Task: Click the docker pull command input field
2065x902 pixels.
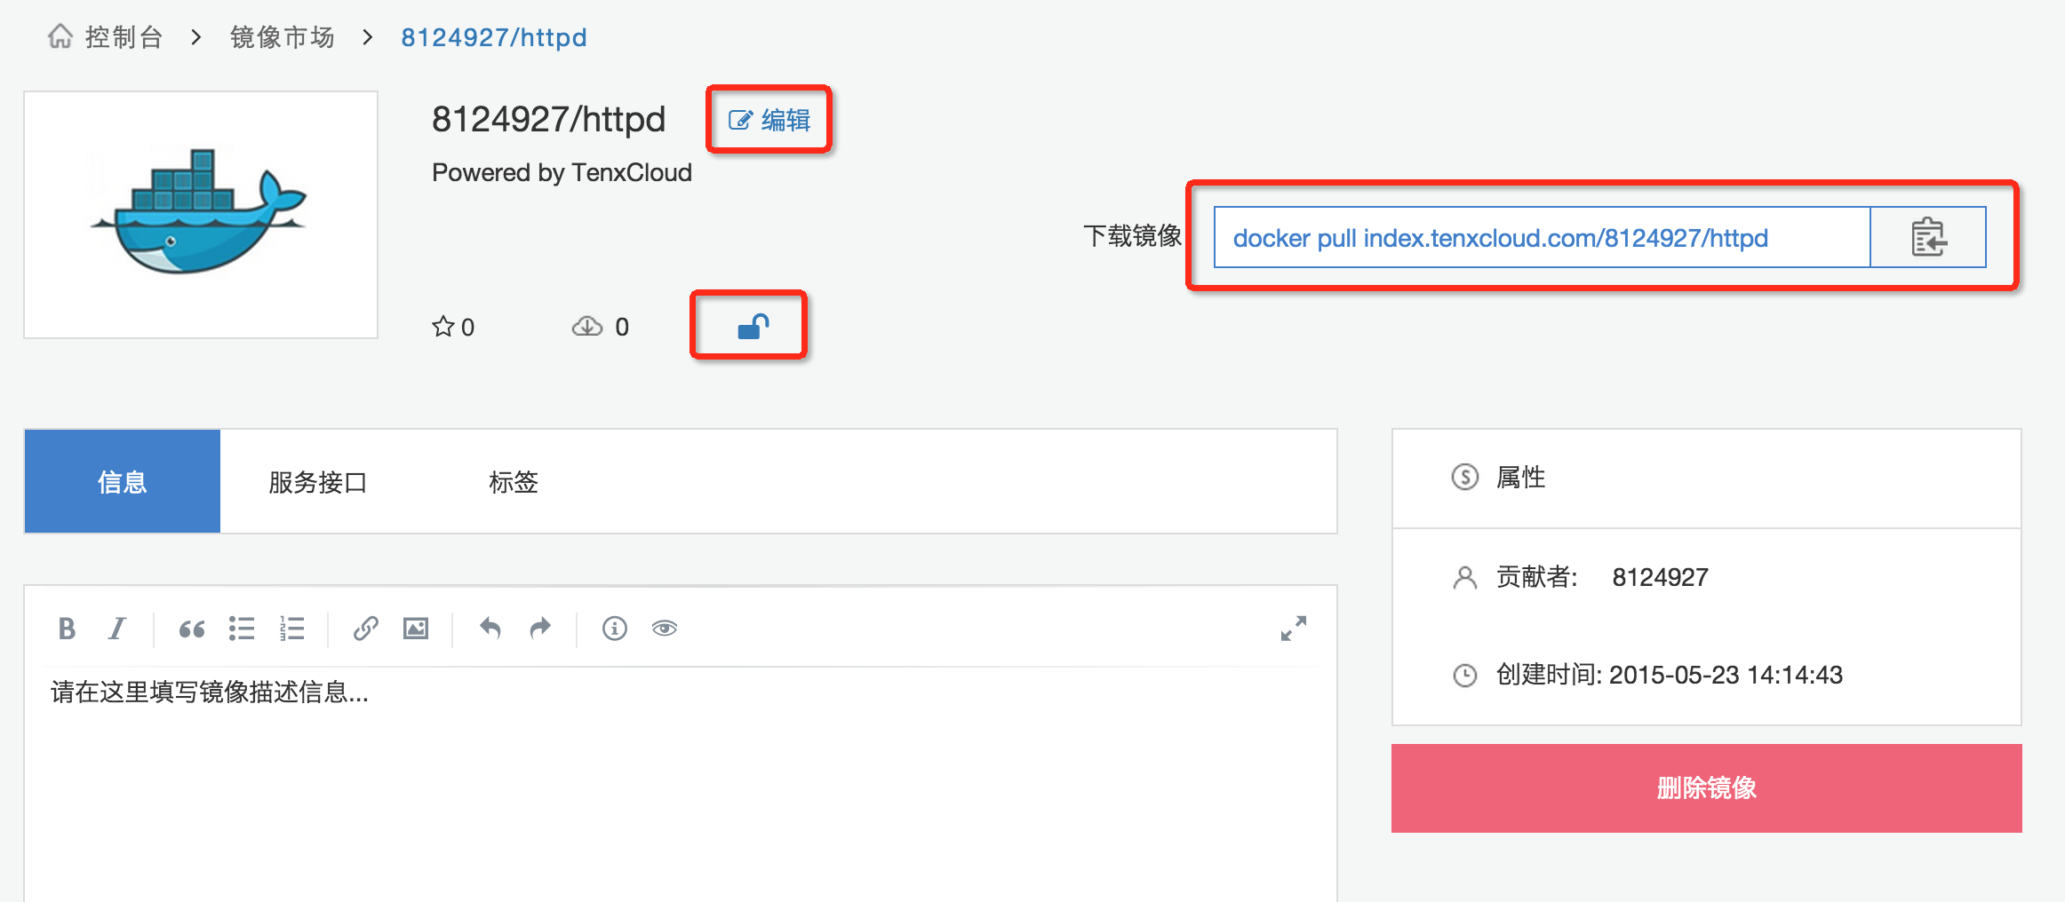Action: tap(1543, 237)
